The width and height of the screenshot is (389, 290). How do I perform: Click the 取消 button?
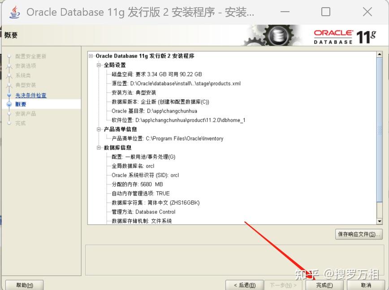point(366,285)
